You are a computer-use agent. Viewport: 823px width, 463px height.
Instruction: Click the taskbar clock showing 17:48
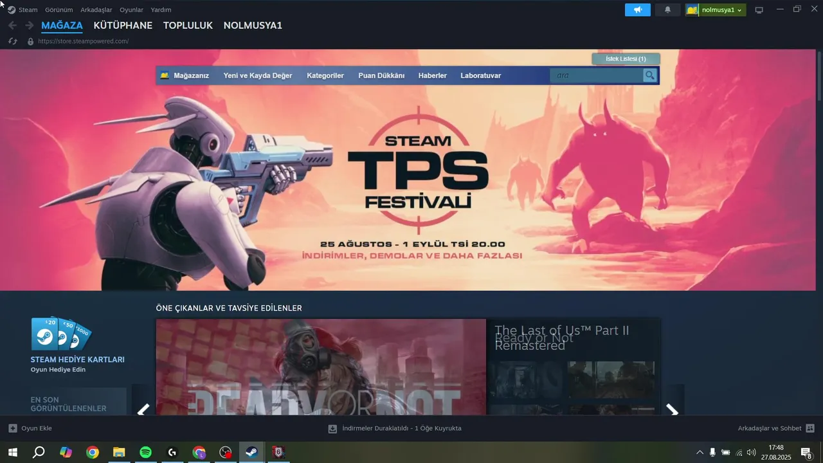(776, 448)
